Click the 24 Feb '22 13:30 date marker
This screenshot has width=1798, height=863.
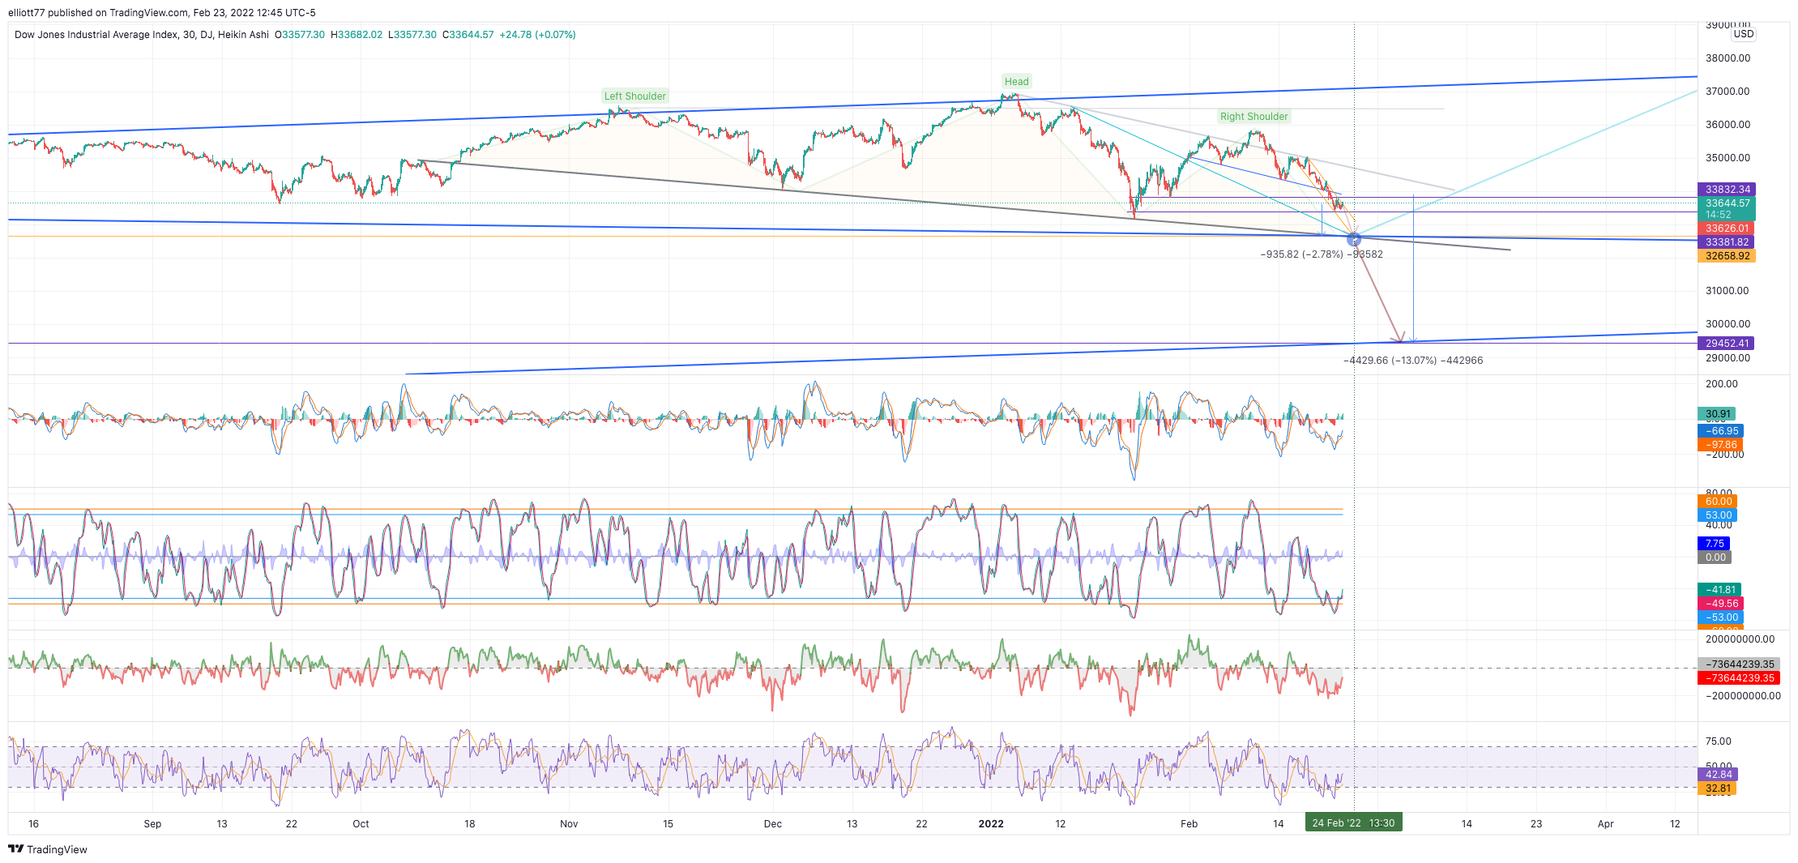pos(1353,823)
